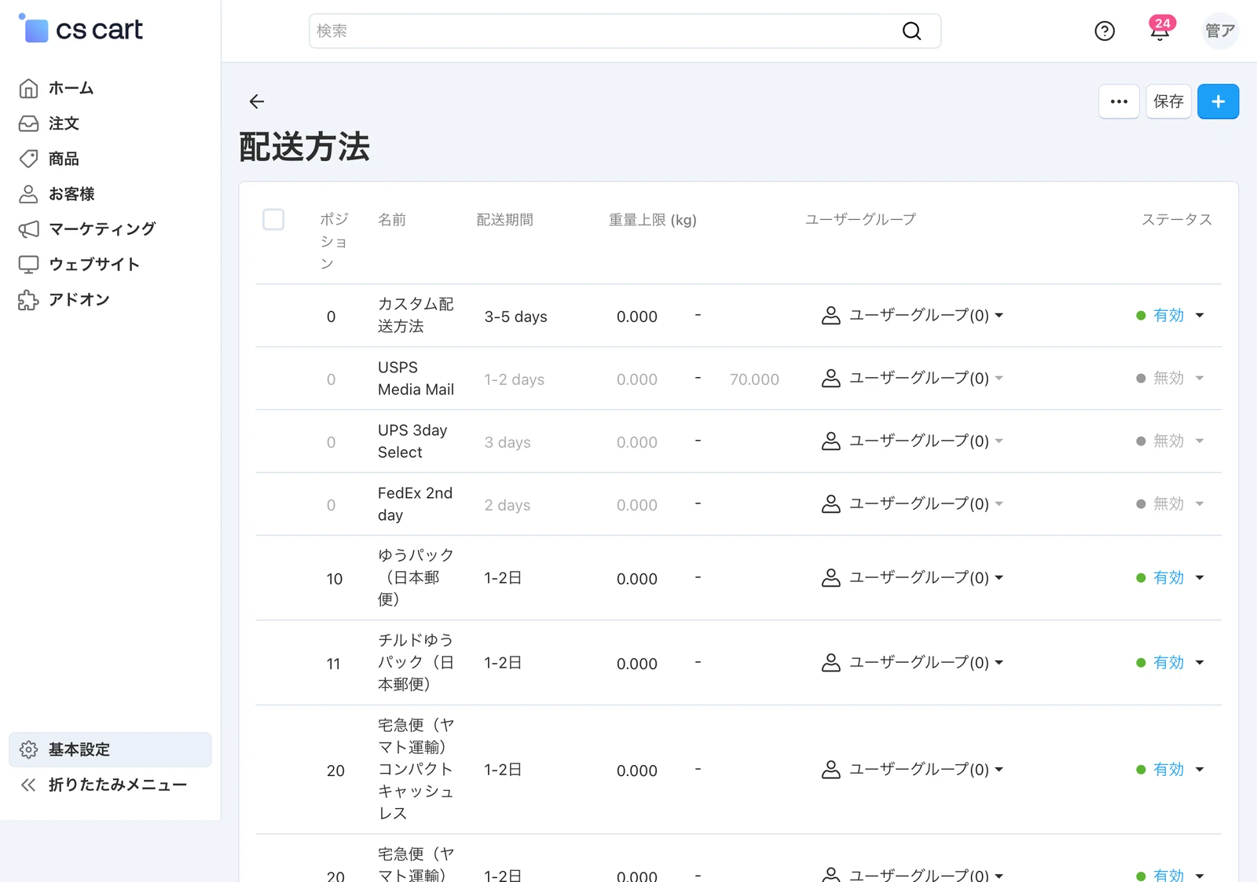The width and height of the screenshot is (1257, 882).
Task: Open the 有効 status dropdown for チルドゆうパック
Action: point(1170,663)
